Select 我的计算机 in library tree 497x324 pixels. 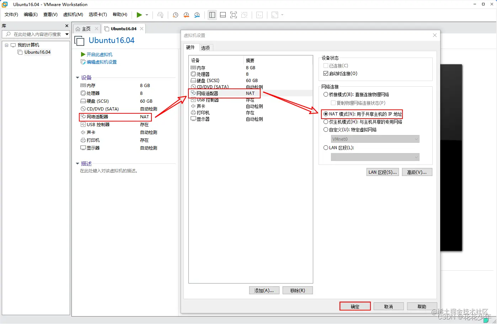click(x=28, y=45)
